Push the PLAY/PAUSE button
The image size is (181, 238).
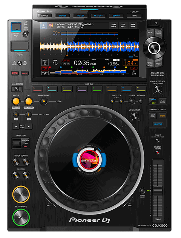pos(21,217)
